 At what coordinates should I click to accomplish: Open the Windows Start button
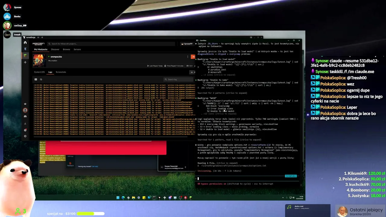[118, 198]
